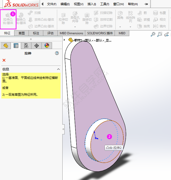The width and height of the screenshot is (171, 180).
Task: Expand the 零件1 flyout tree arrow
Action: point(64,40)
